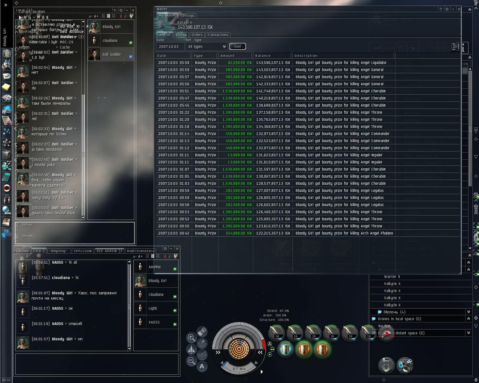479x383 pixels.
Task: Decrease Corp chat font size (a-)
Action: pos(135,256)
